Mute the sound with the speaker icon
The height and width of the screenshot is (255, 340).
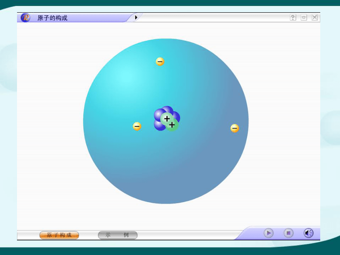click(308, 233)
